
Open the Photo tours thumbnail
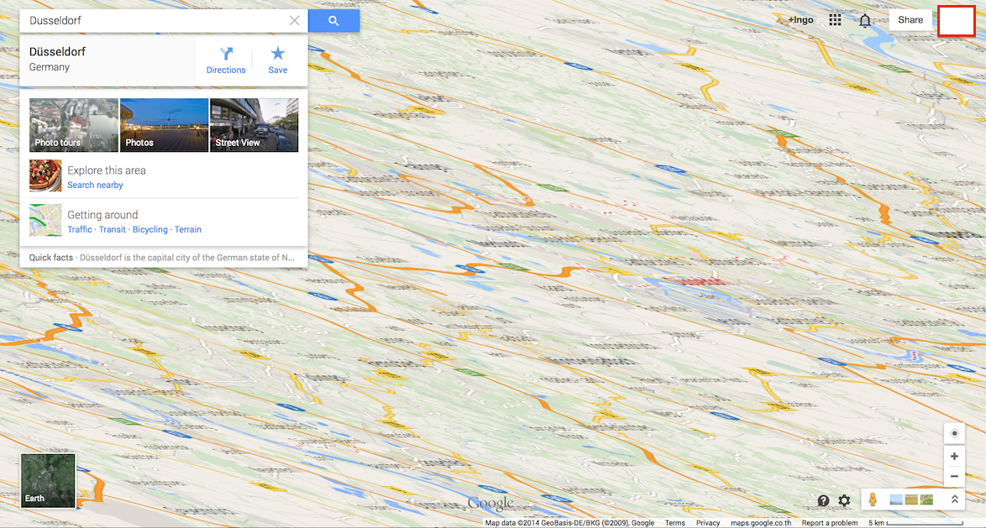tap(74, 125)
